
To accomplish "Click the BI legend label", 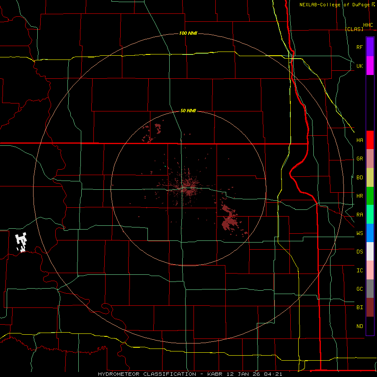I will 359,307.
